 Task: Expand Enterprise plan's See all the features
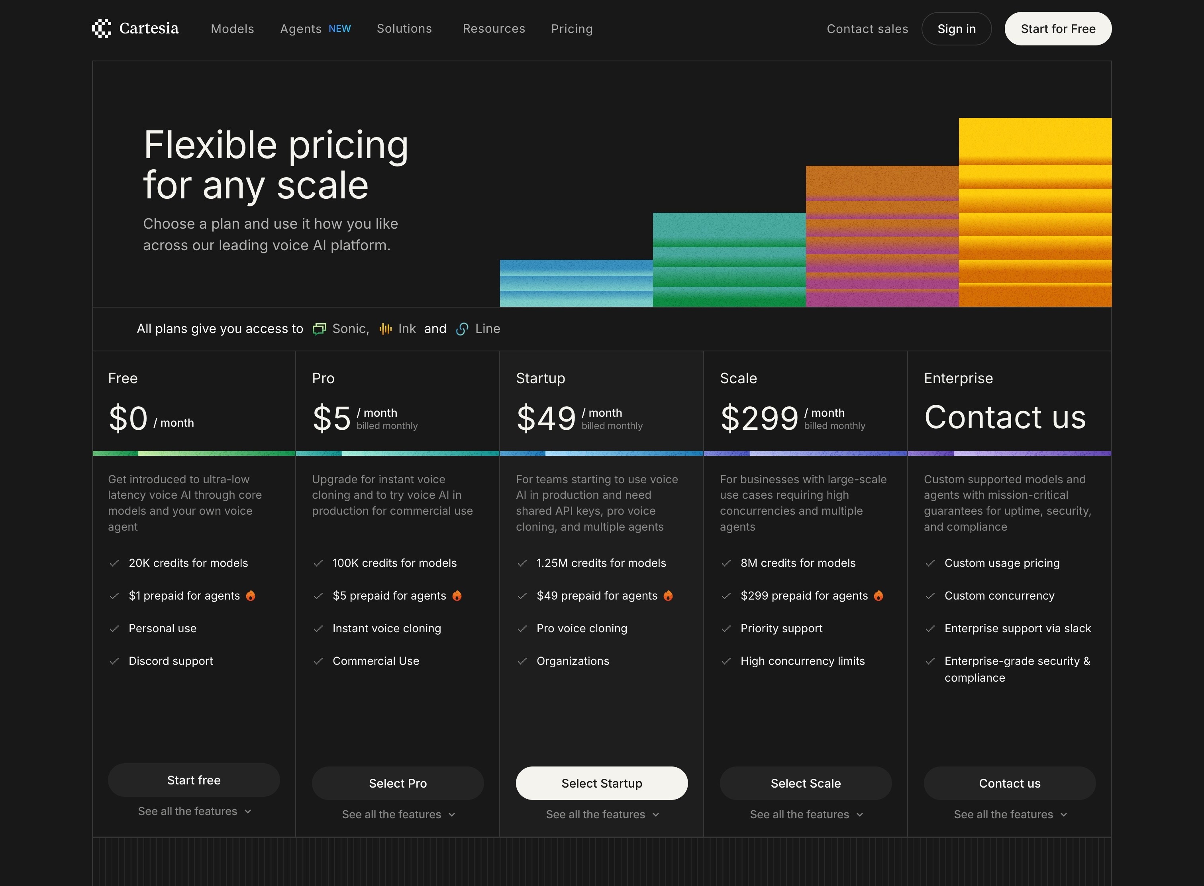1009,814
